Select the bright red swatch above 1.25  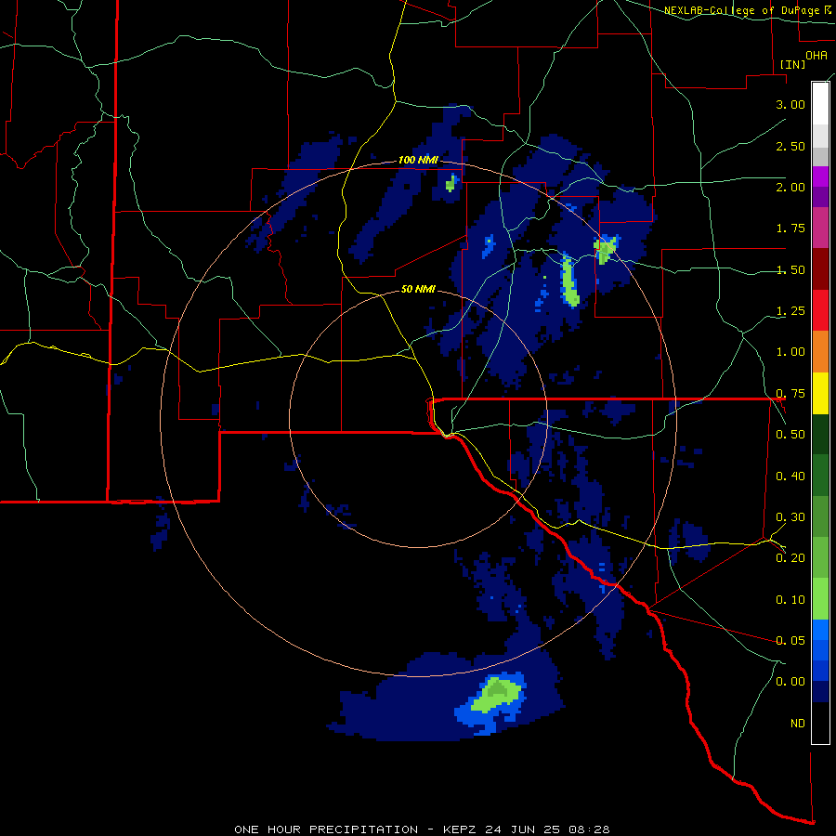click(x=820, y=310)
